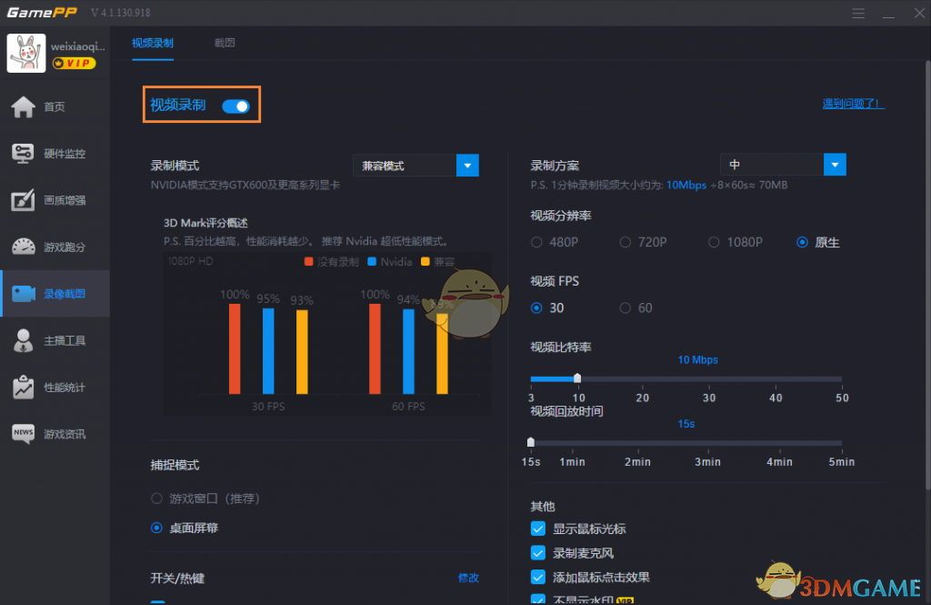Open the 性能统计 chart icon
931x605 pixels.
(23, 387)
